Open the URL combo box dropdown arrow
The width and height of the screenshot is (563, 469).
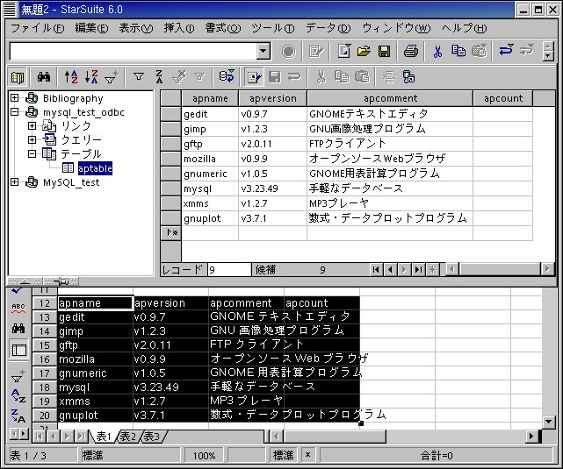(x=263, y=51)
